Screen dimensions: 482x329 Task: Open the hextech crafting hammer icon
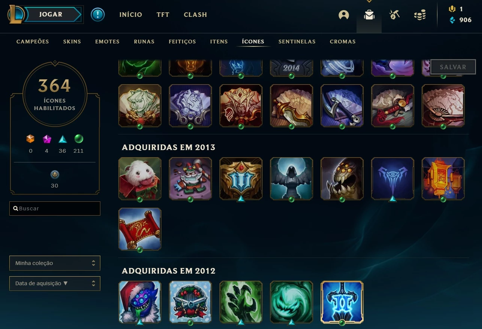pyautogui.click(x=394, y=15)
